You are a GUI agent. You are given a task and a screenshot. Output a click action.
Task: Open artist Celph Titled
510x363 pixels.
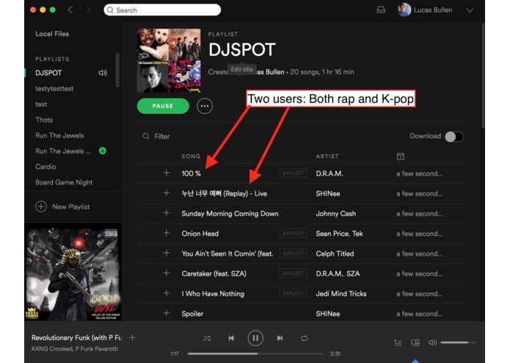coord(335,254)
